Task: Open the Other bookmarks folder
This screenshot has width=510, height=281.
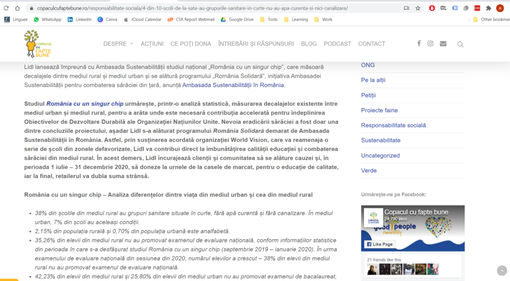Action: [491, 19]
